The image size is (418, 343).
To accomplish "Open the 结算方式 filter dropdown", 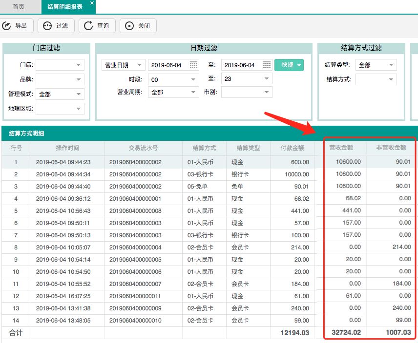I will coord(376,79).
